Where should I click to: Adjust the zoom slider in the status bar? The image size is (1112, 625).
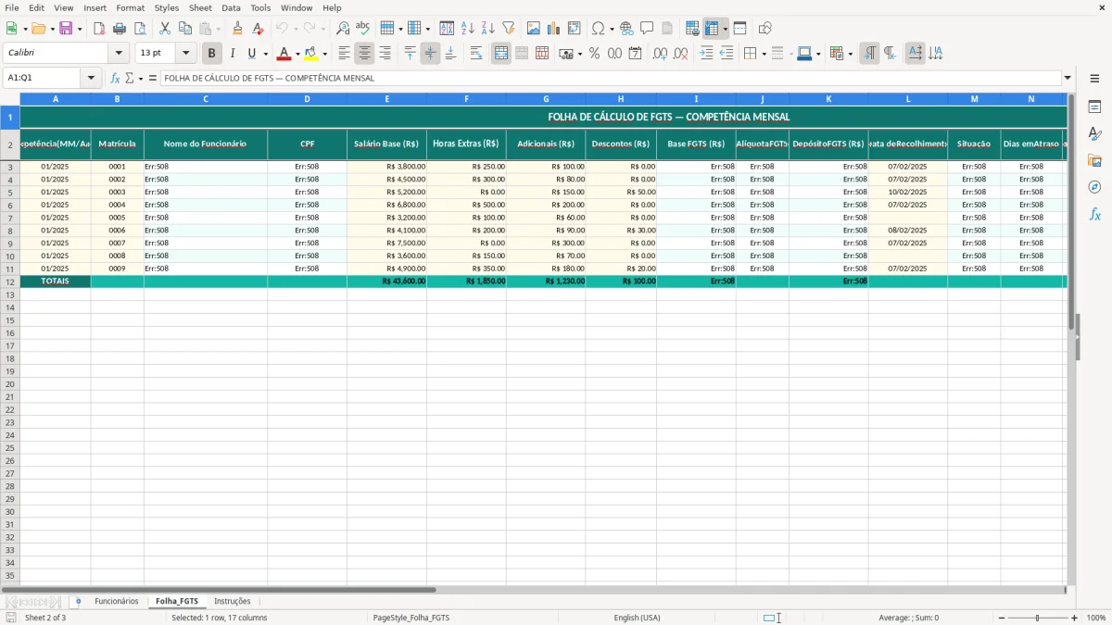(x=1035, y=618)
